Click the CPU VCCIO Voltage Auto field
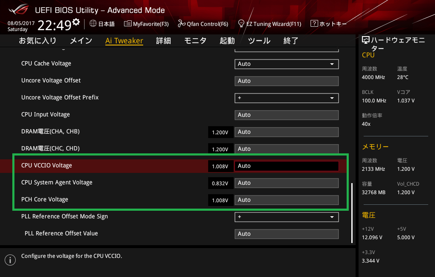Viewport: 435px width, 277px height. pyautogui.click(x=287, y=166)
